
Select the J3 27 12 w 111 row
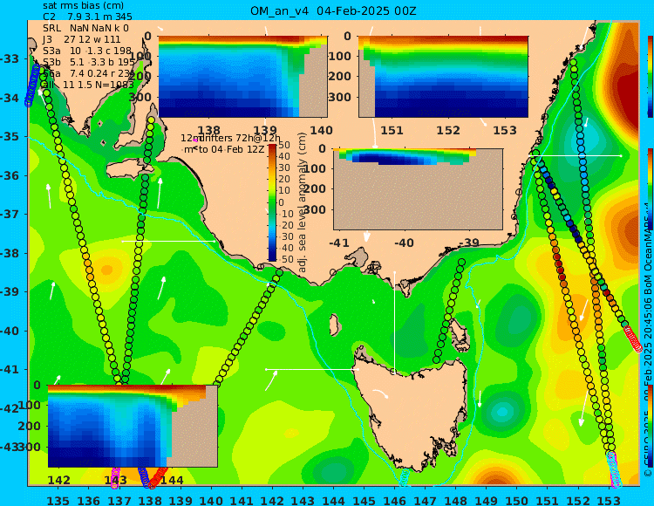point(82,39)
